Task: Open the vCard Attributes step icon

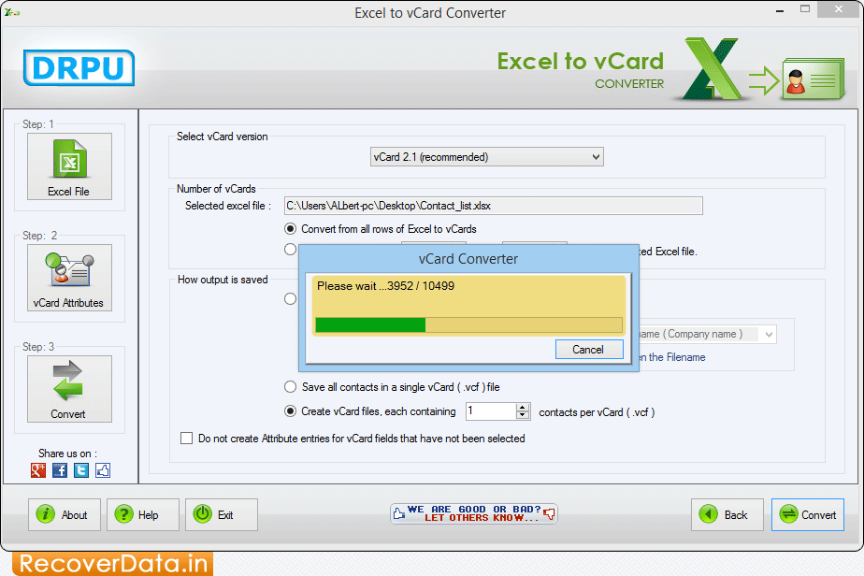Action: (69, 277)
